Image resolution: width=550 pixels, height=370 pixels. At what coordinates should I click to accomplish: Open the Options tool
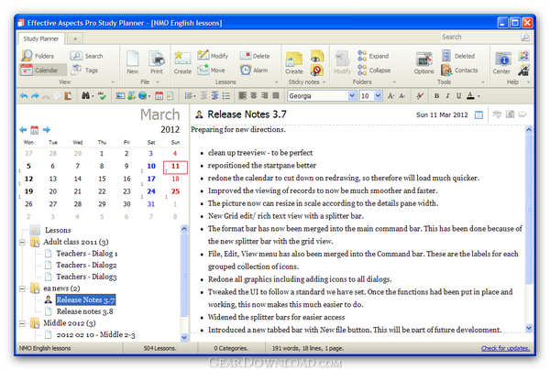423,63
